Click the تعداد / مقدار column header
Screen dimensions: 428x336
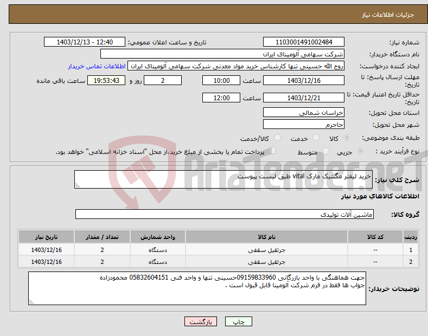[102, 237]
